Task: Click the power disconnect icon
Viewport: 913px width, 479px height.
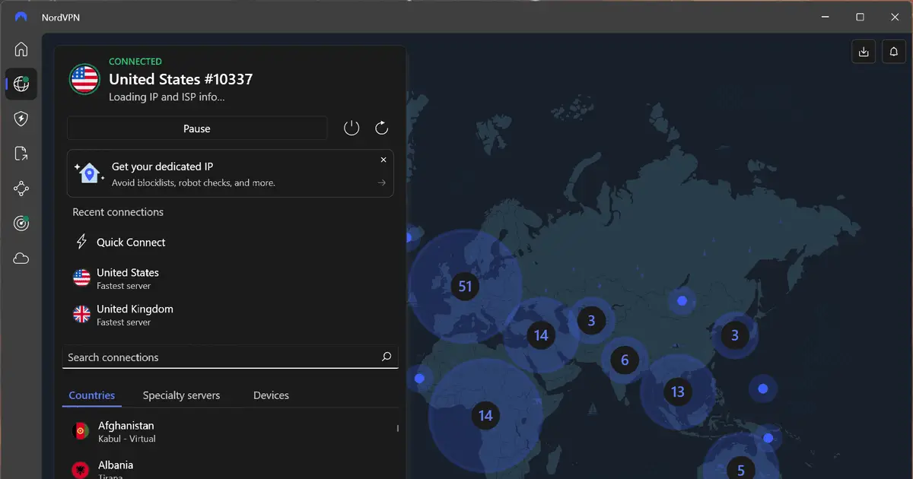Action: coord(352,128)
